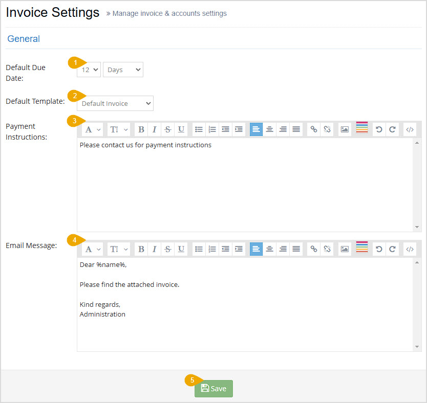
Task: Insert an image into Payment Instructions
Action: coord(344,129)
